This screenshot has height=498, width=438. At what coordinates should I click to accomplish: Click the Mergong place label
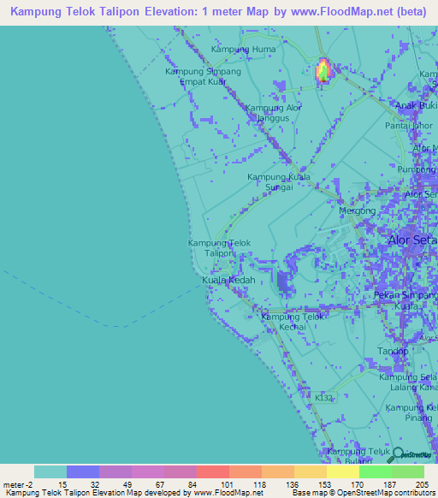pos(358,210)
